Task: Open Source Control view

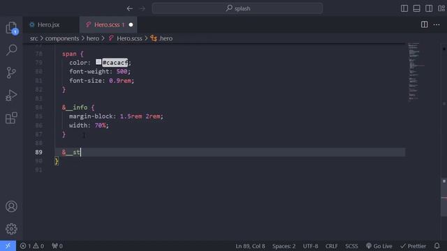Action: point(11,73)
